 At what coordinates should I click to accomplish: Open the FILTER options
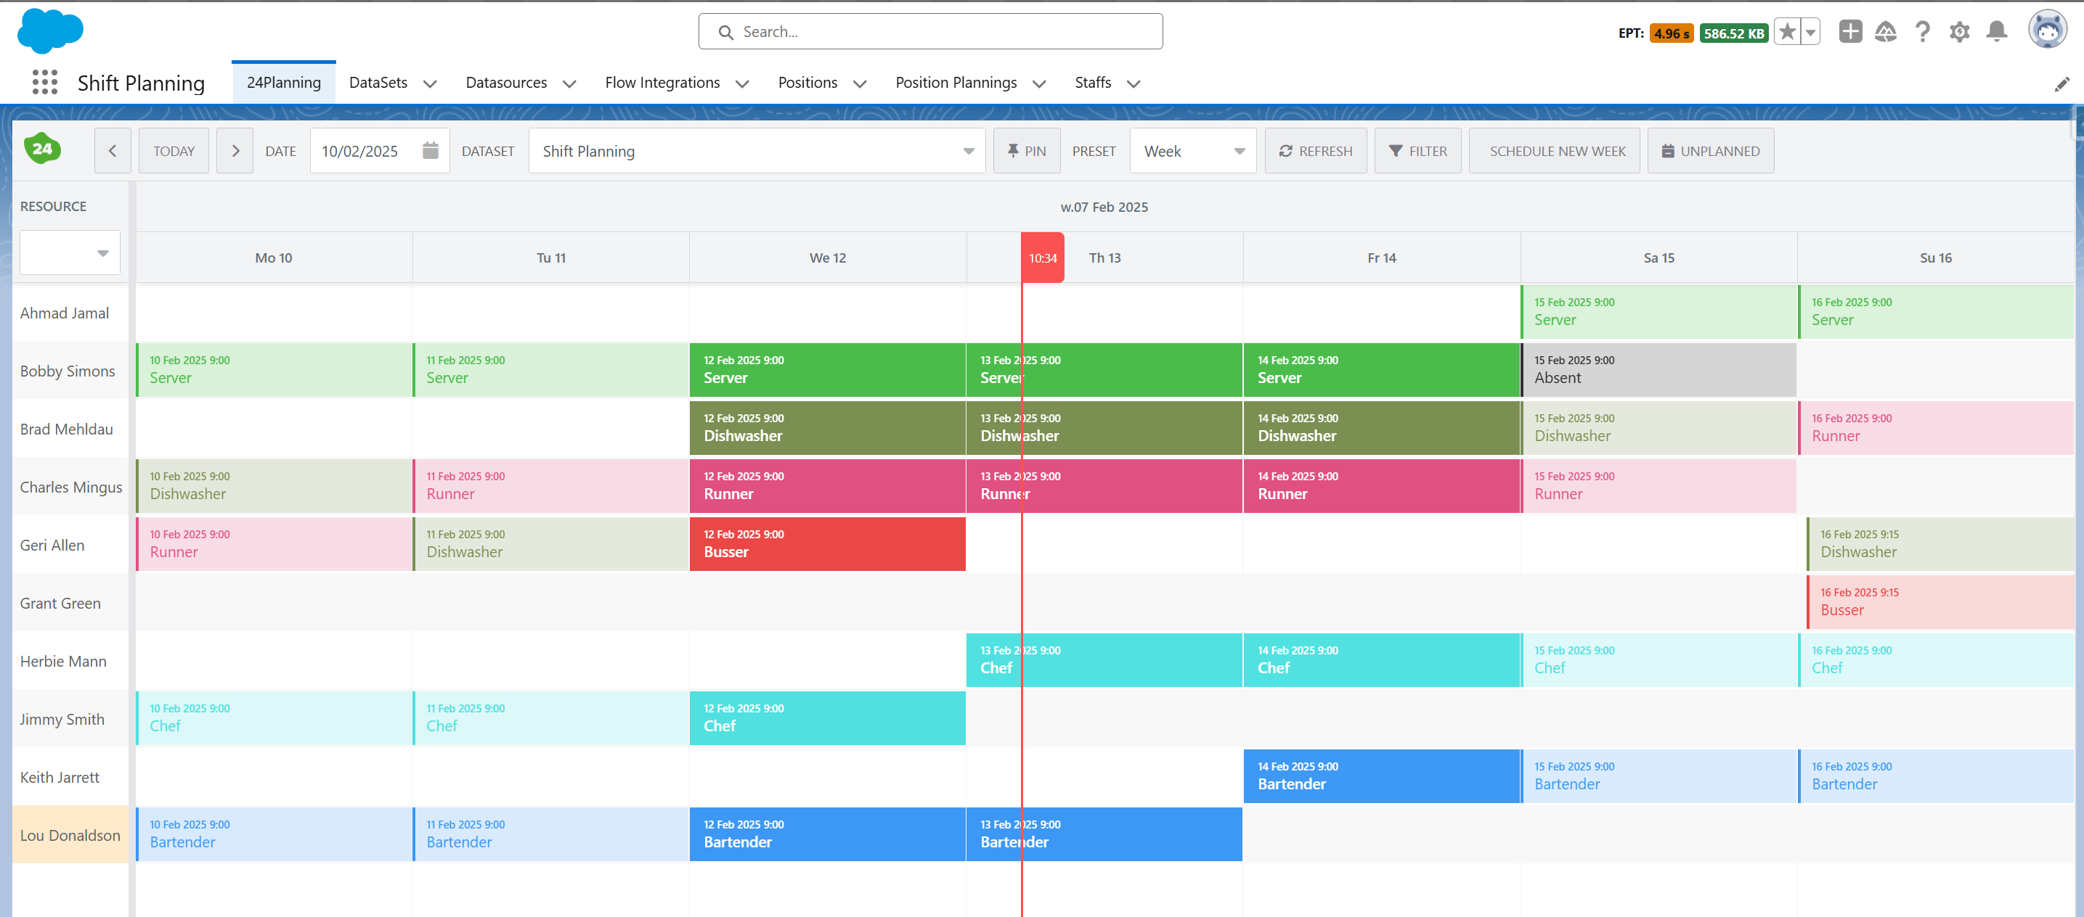pos(1417,151)
